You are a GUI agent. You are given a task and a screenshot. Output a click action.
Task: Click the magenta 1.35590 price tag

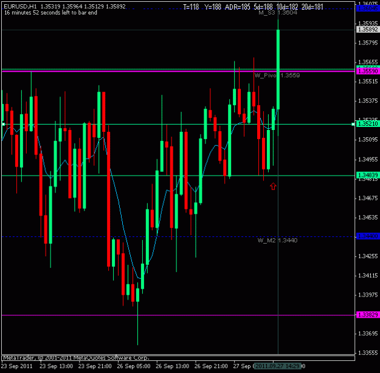click(368, 71)
